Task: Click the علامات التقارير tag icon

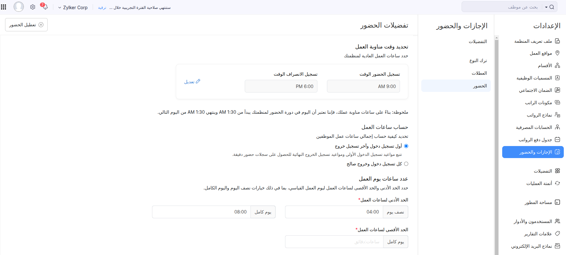Action: click(x=557, y=234)
